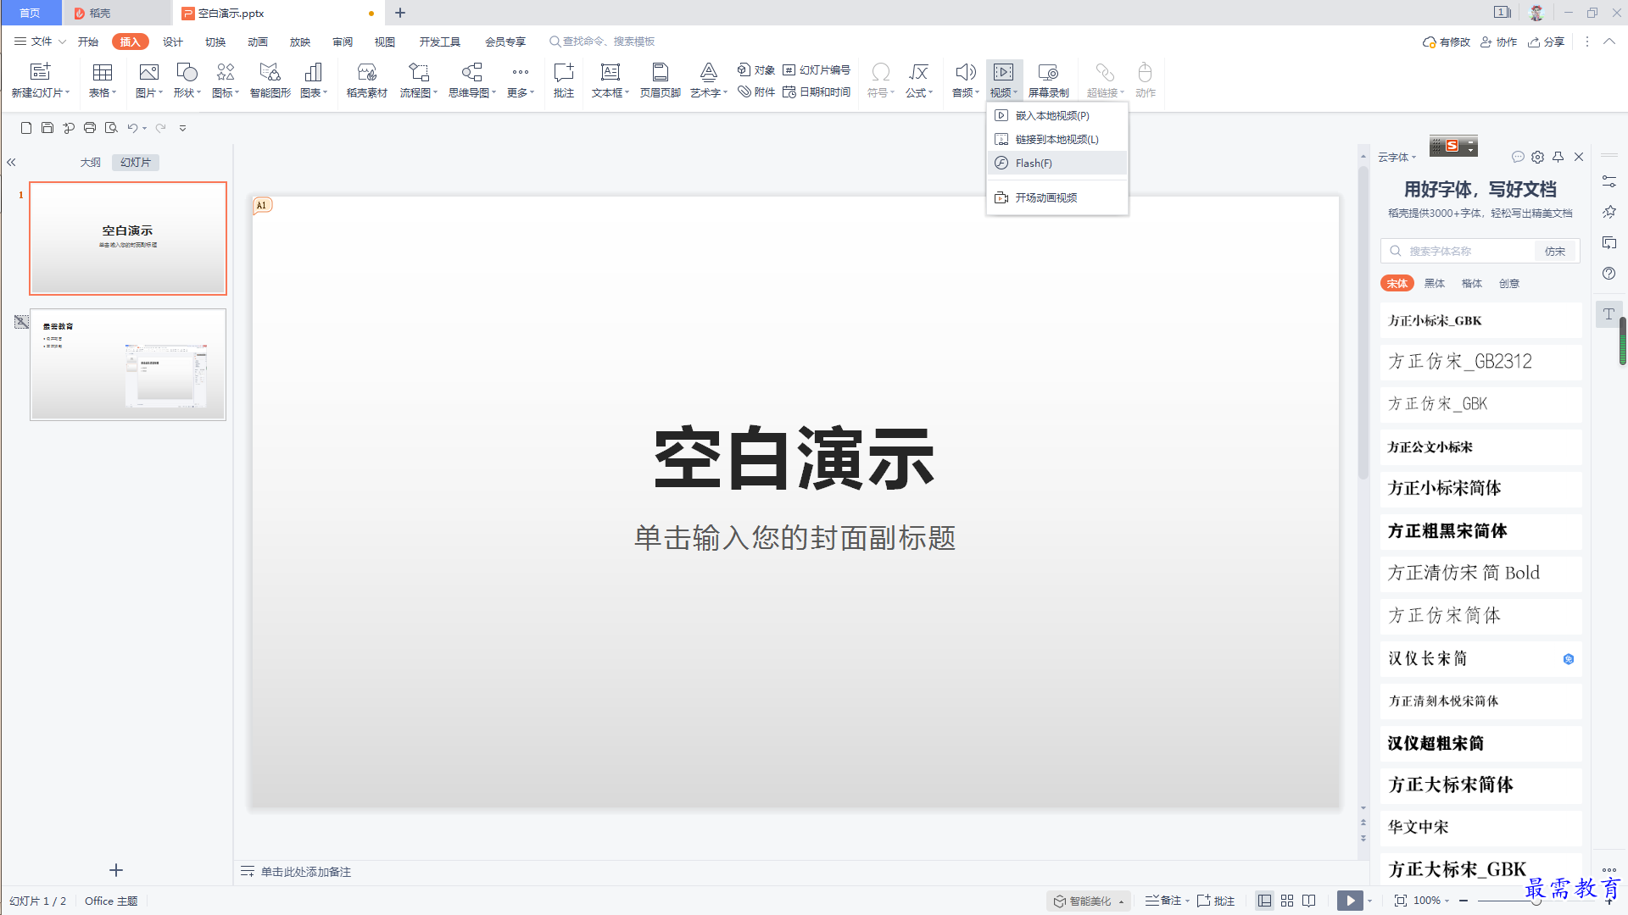The image size is (1628, 915).
Task: Click the 协作 collaborate button
Action: click(x=1498, y=42)
